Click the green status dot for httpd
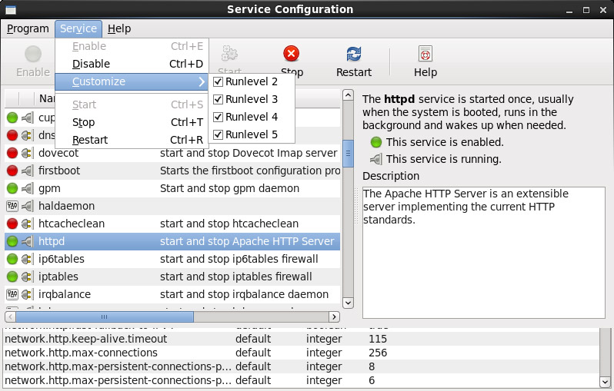 click(x=12, y=241)
